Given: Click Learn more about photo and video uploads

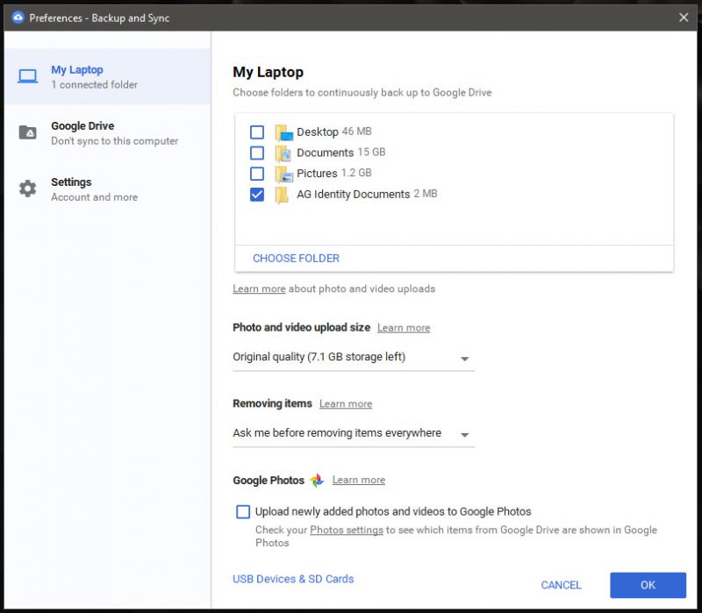Looking at the screenshot, I should pyautogui.click(x=259, y=289).
